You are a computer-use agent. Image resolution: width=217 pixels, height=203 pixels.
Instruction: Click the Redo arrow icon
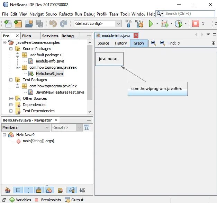pyautogui.click(x=64, y=23)
